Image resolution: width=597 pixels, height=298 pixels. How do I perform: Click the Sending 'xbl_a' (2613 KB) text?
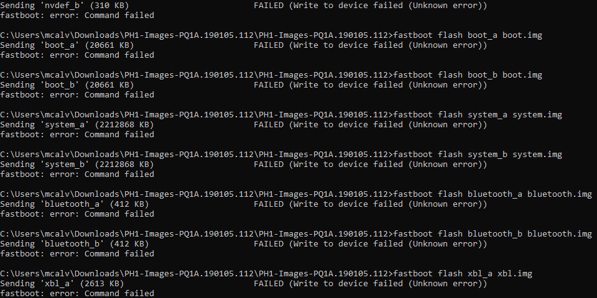pyautogui.click(x=62, y=284)
